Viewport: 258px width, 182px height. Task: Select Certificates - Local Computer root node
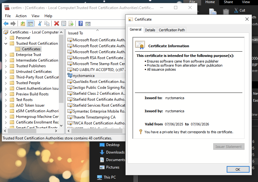pyautogui.click(x=31, y=32)
